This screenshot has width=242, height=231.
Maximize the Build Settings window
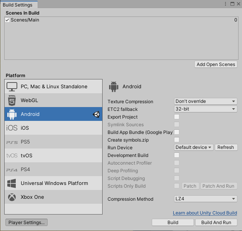(232, 4)
